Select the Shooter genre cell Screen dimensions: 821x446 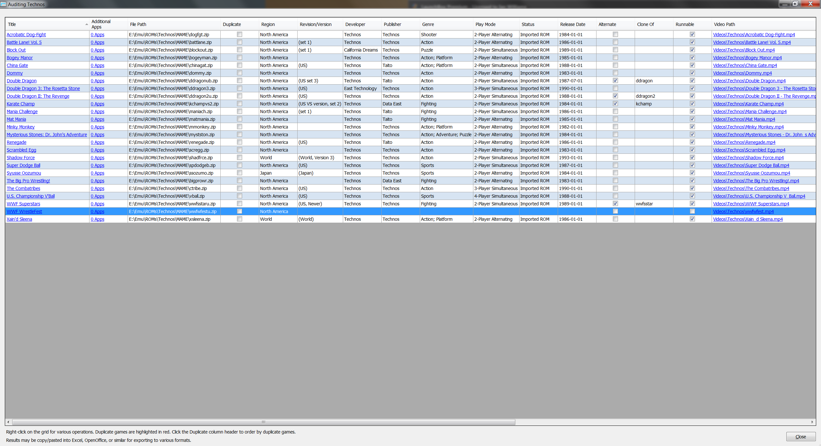[446, 35]
